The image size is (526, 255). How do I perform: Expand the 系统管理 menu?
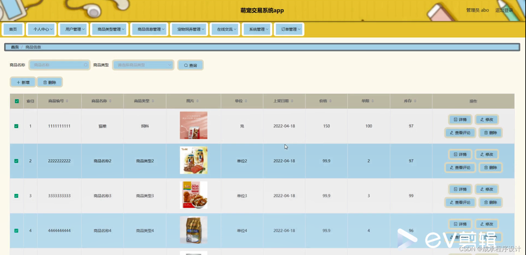pyautogui.click(x=257, y=29)
